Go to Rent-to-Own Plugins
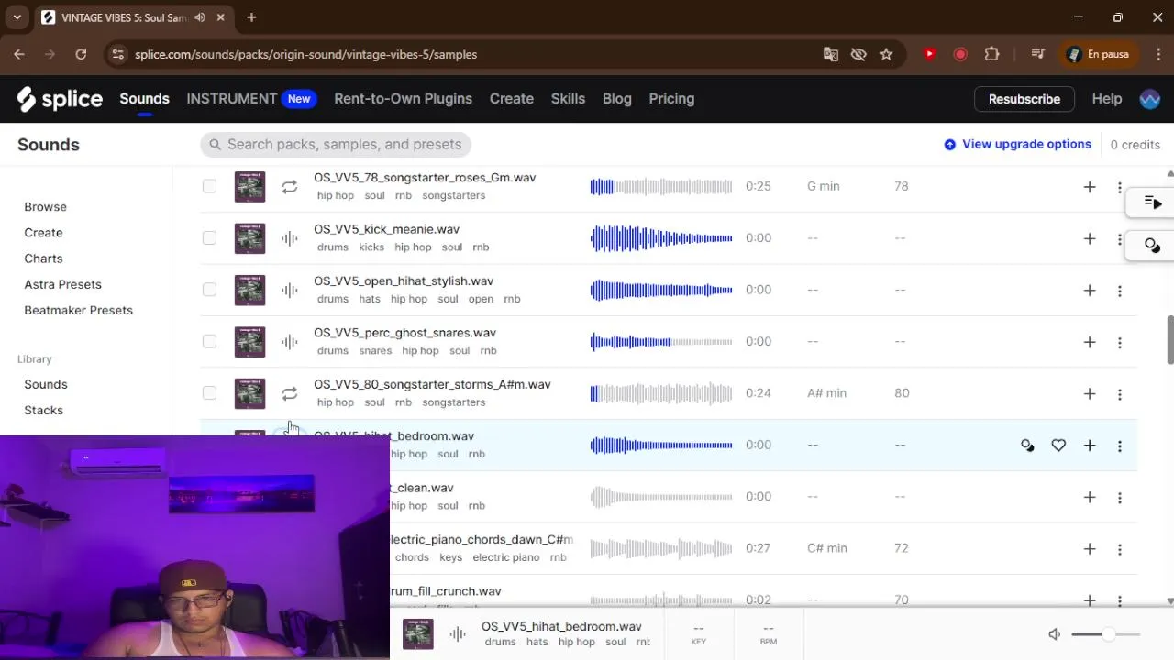Image resolution: width=1174 pixels, height=660 pixels. tap(403, 99)
